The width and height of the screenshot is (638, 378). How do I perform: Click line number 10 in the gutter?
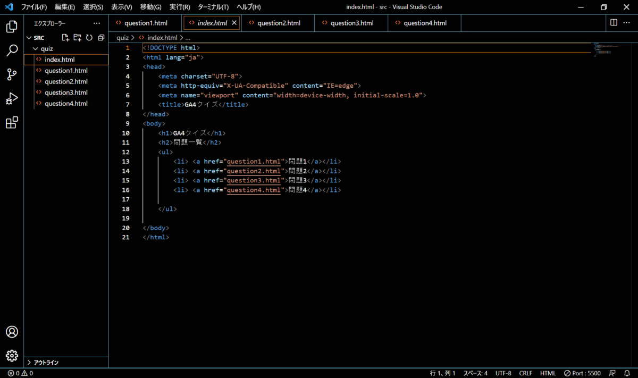(126, 133)
